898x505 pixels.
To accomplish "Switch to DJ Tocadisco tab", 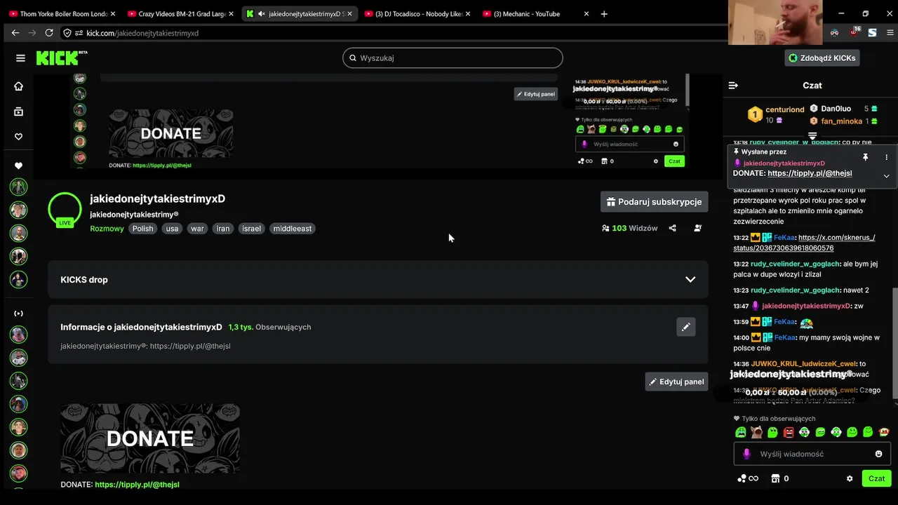I will (x=417, y=13).
